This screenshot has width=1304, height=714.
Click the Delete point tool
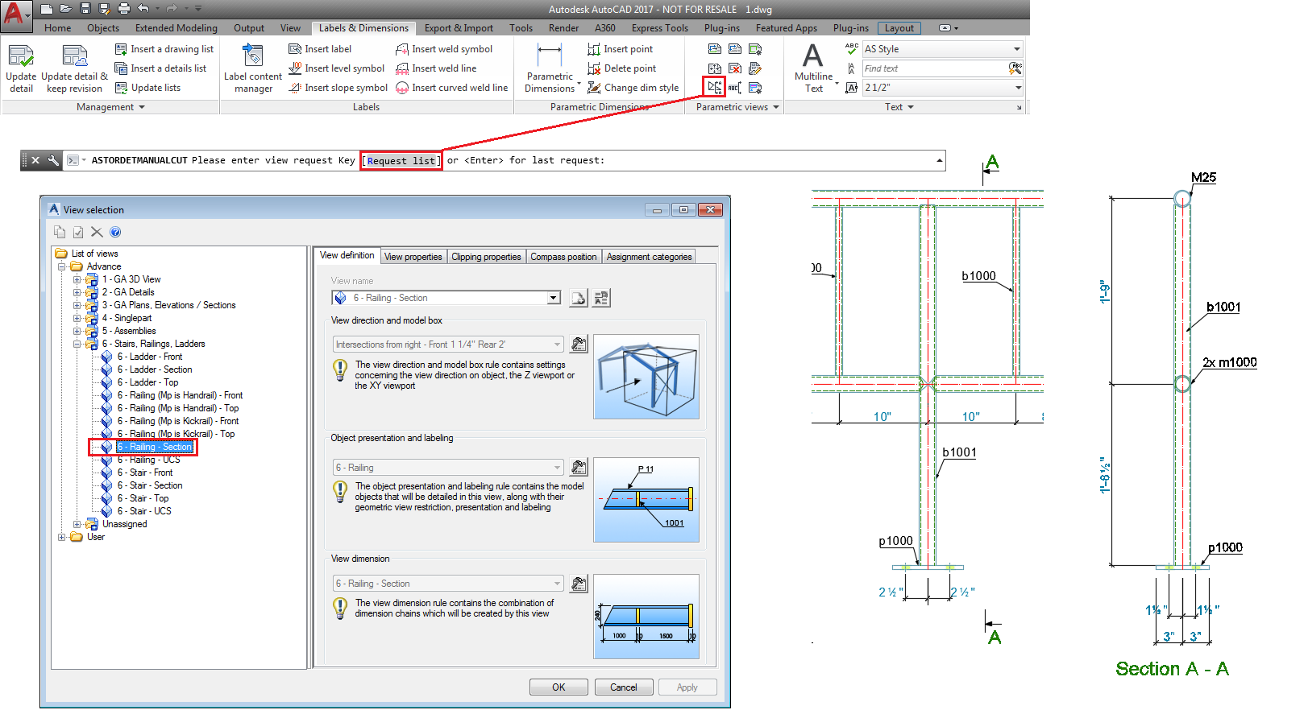(621, 68)
